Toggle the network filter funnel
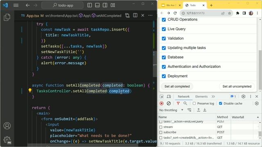 (178, 103)
